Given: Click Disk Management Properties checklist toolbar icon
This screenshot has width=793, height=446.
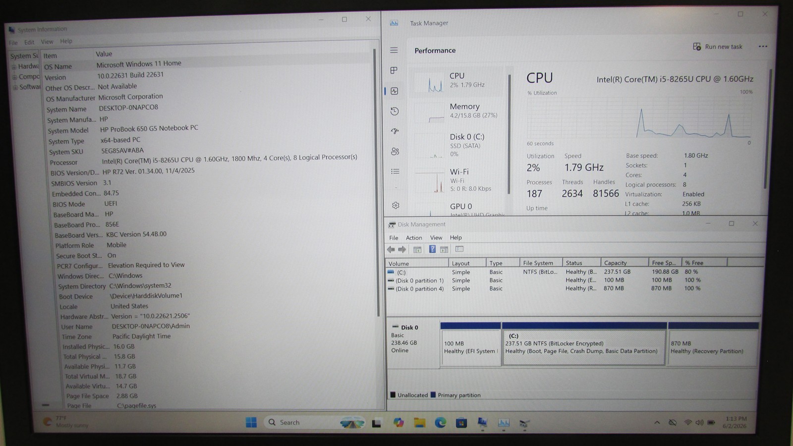Looking at the screenshot, I should click(x=459, y=249).
